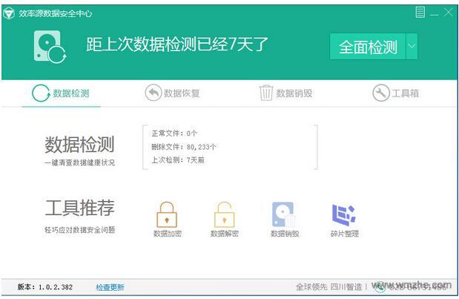This screenshot has height=299, width=459.
Task: Open the menu list icon in title bar
Action: click(x=420, y=13)
